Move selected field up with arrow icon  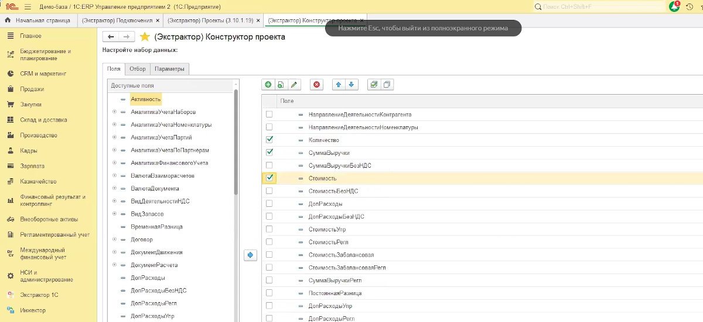coord(338,85)
